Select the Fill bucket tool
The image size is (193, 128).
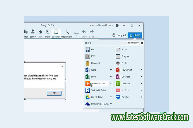(40, 33)
